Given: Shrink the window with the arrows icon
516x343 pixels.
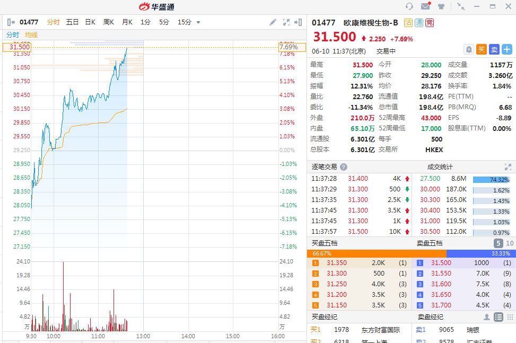Looking at the screenshot, I should point(461,6).
